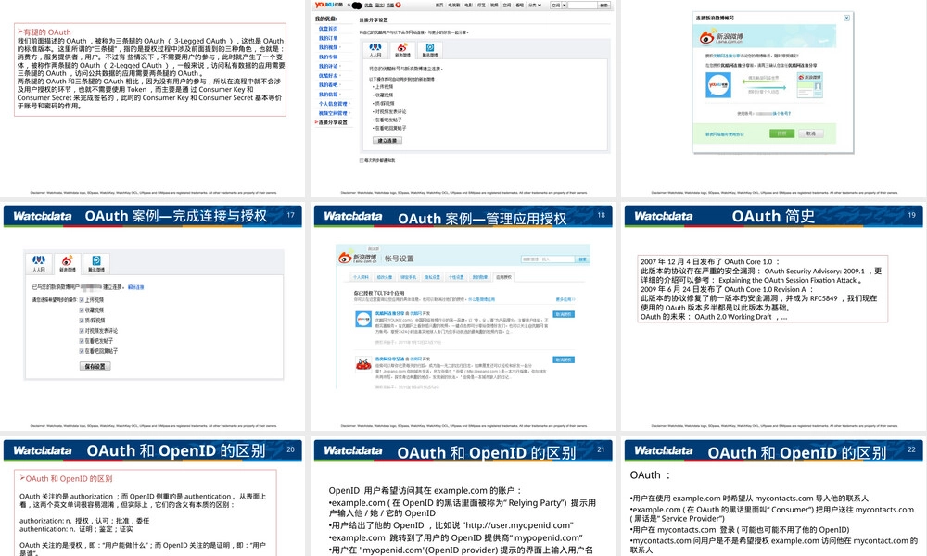Viewport: 927px width, 556px height.
Task: Select the slide titled OAuth 案例—完成连接与授权
Action: point(153,316)
